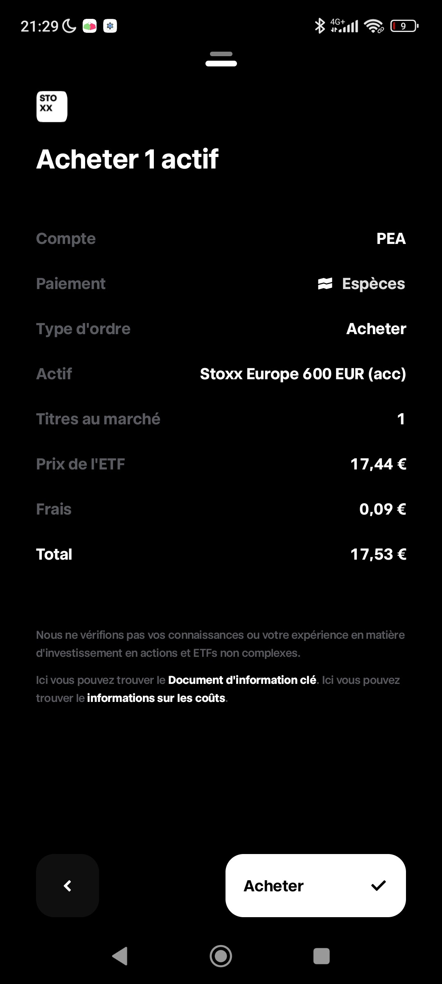442x984 pixels.
Task: Tap the checkmark on the Acheter button
Action: 378,886
